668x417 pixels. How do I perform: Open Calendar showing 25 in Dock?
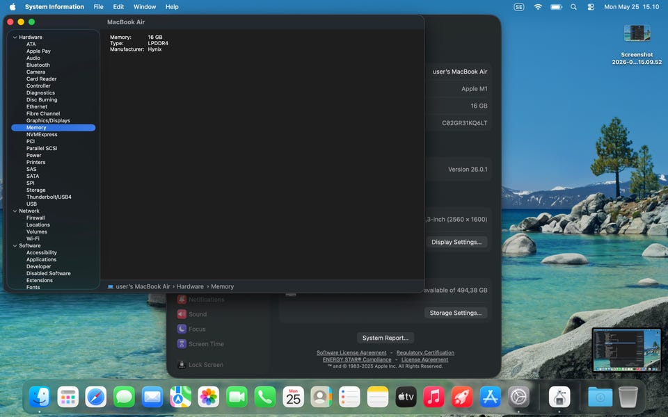[x=293, y=397]
